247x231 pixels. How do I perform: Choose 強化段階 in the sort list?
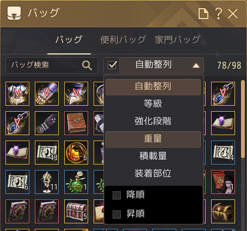point(153,121)
